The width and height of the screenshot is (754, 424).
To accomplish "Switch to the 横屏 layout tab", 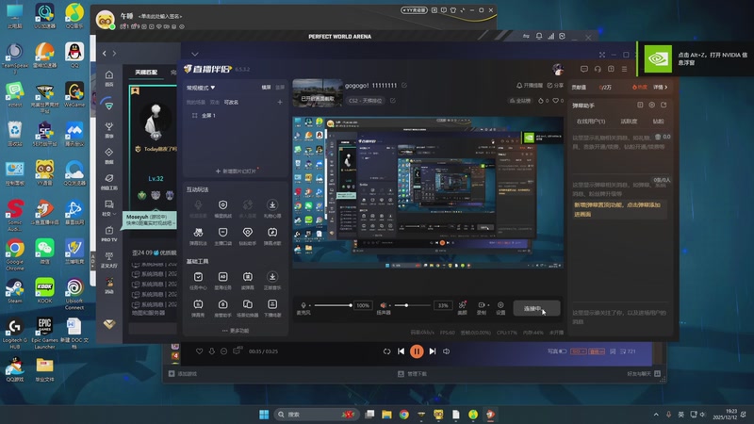I will coord(266,88).
